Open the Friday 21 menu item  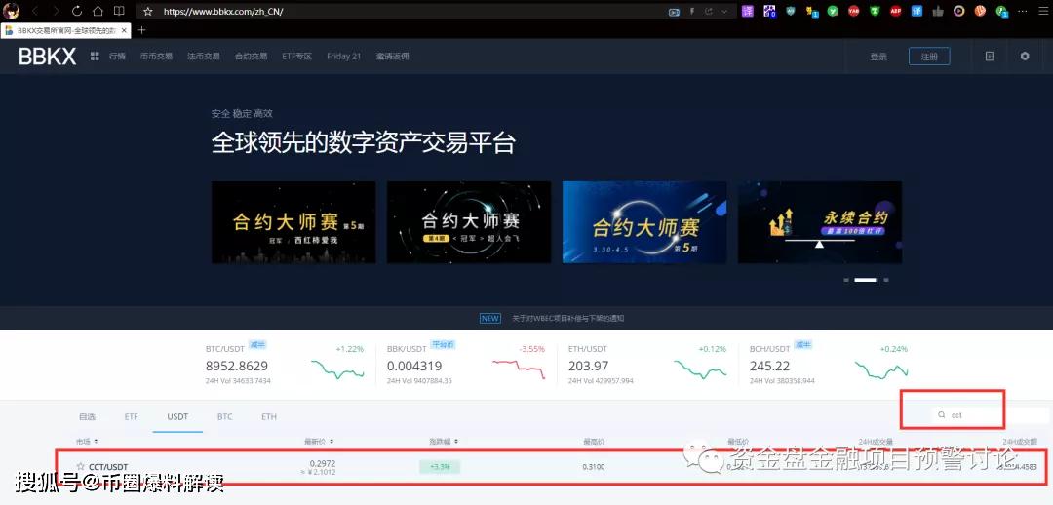click(x=344, y=57)
